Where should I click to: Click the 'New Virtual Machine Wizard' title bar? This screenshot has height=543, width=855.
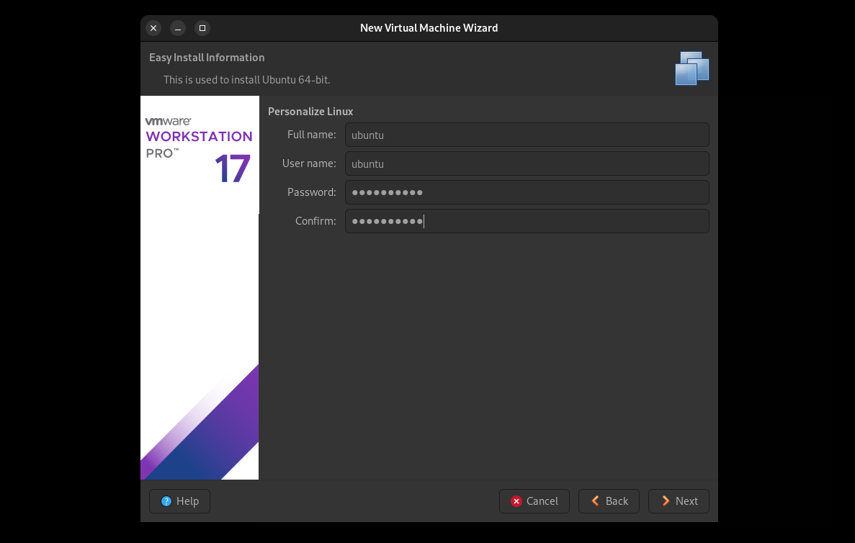(x=429, y=28)
